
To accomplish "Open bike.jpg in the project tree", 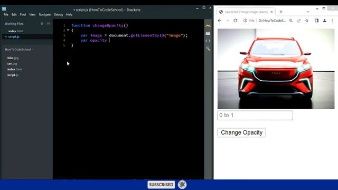I will (13, 58).
